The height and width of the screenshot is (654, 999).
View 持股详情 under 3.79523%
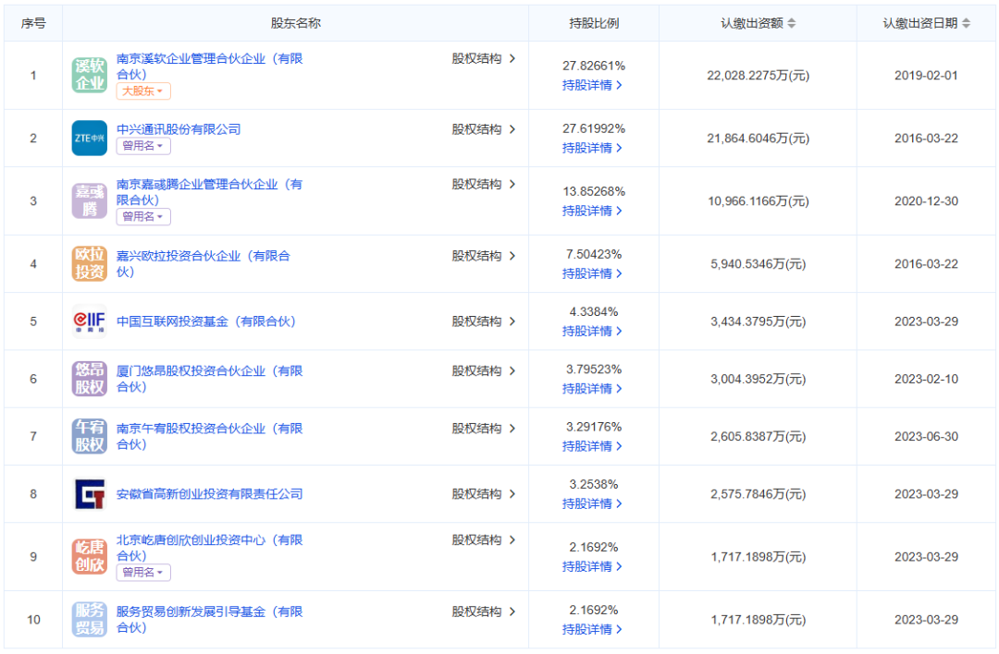coord(592,388)
